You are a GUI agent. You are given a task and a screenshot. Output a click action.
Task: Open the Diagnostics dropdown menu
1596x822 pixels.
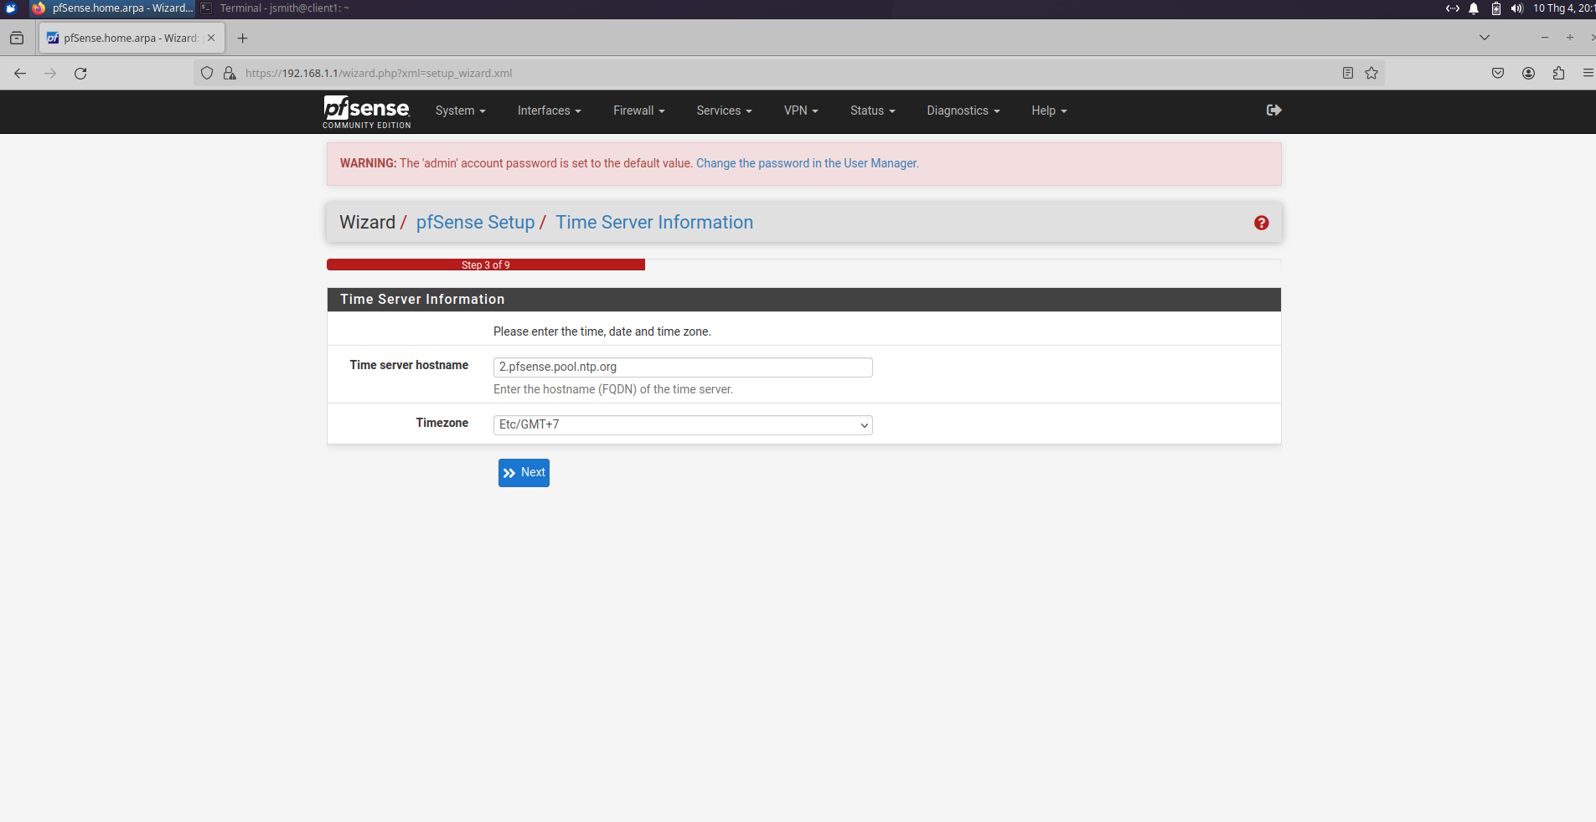(x=963, y=110)
